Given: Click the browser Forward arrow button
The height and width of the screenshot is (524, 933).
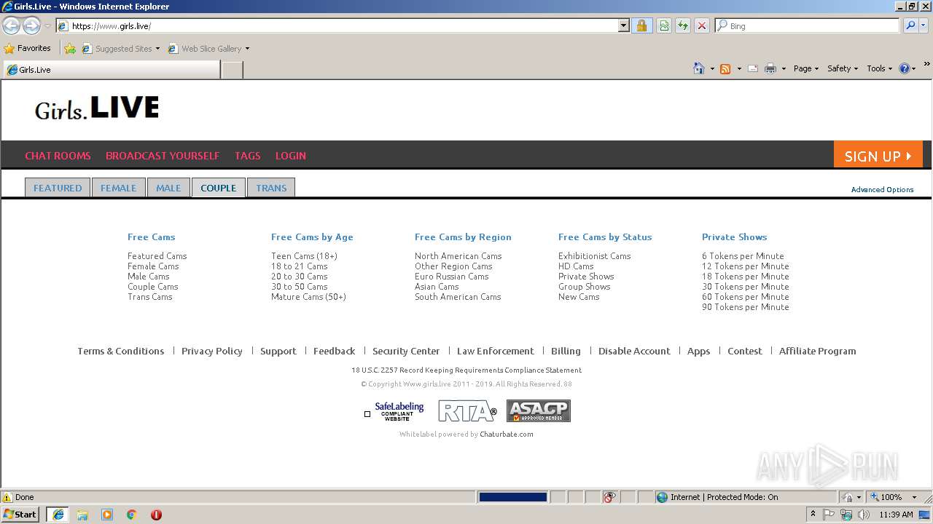Looking at the screenshot, I should [31, 25].
